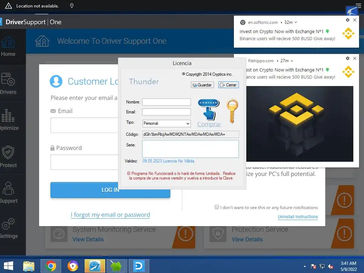
Task: Click the Código text field
Action: (191, 134)
